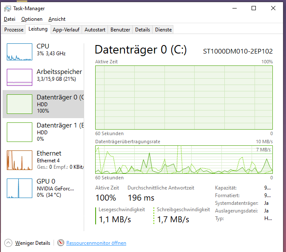Click the Aktive Zeit disk graph

184,97
